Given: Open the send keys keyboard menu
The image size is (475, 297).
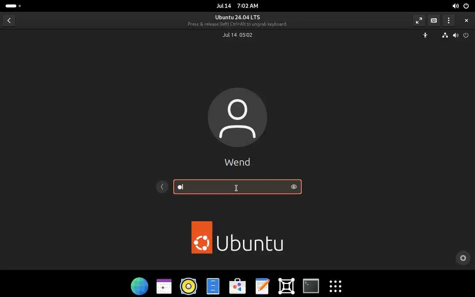Looking at the screenshot, I should point(434,20).
